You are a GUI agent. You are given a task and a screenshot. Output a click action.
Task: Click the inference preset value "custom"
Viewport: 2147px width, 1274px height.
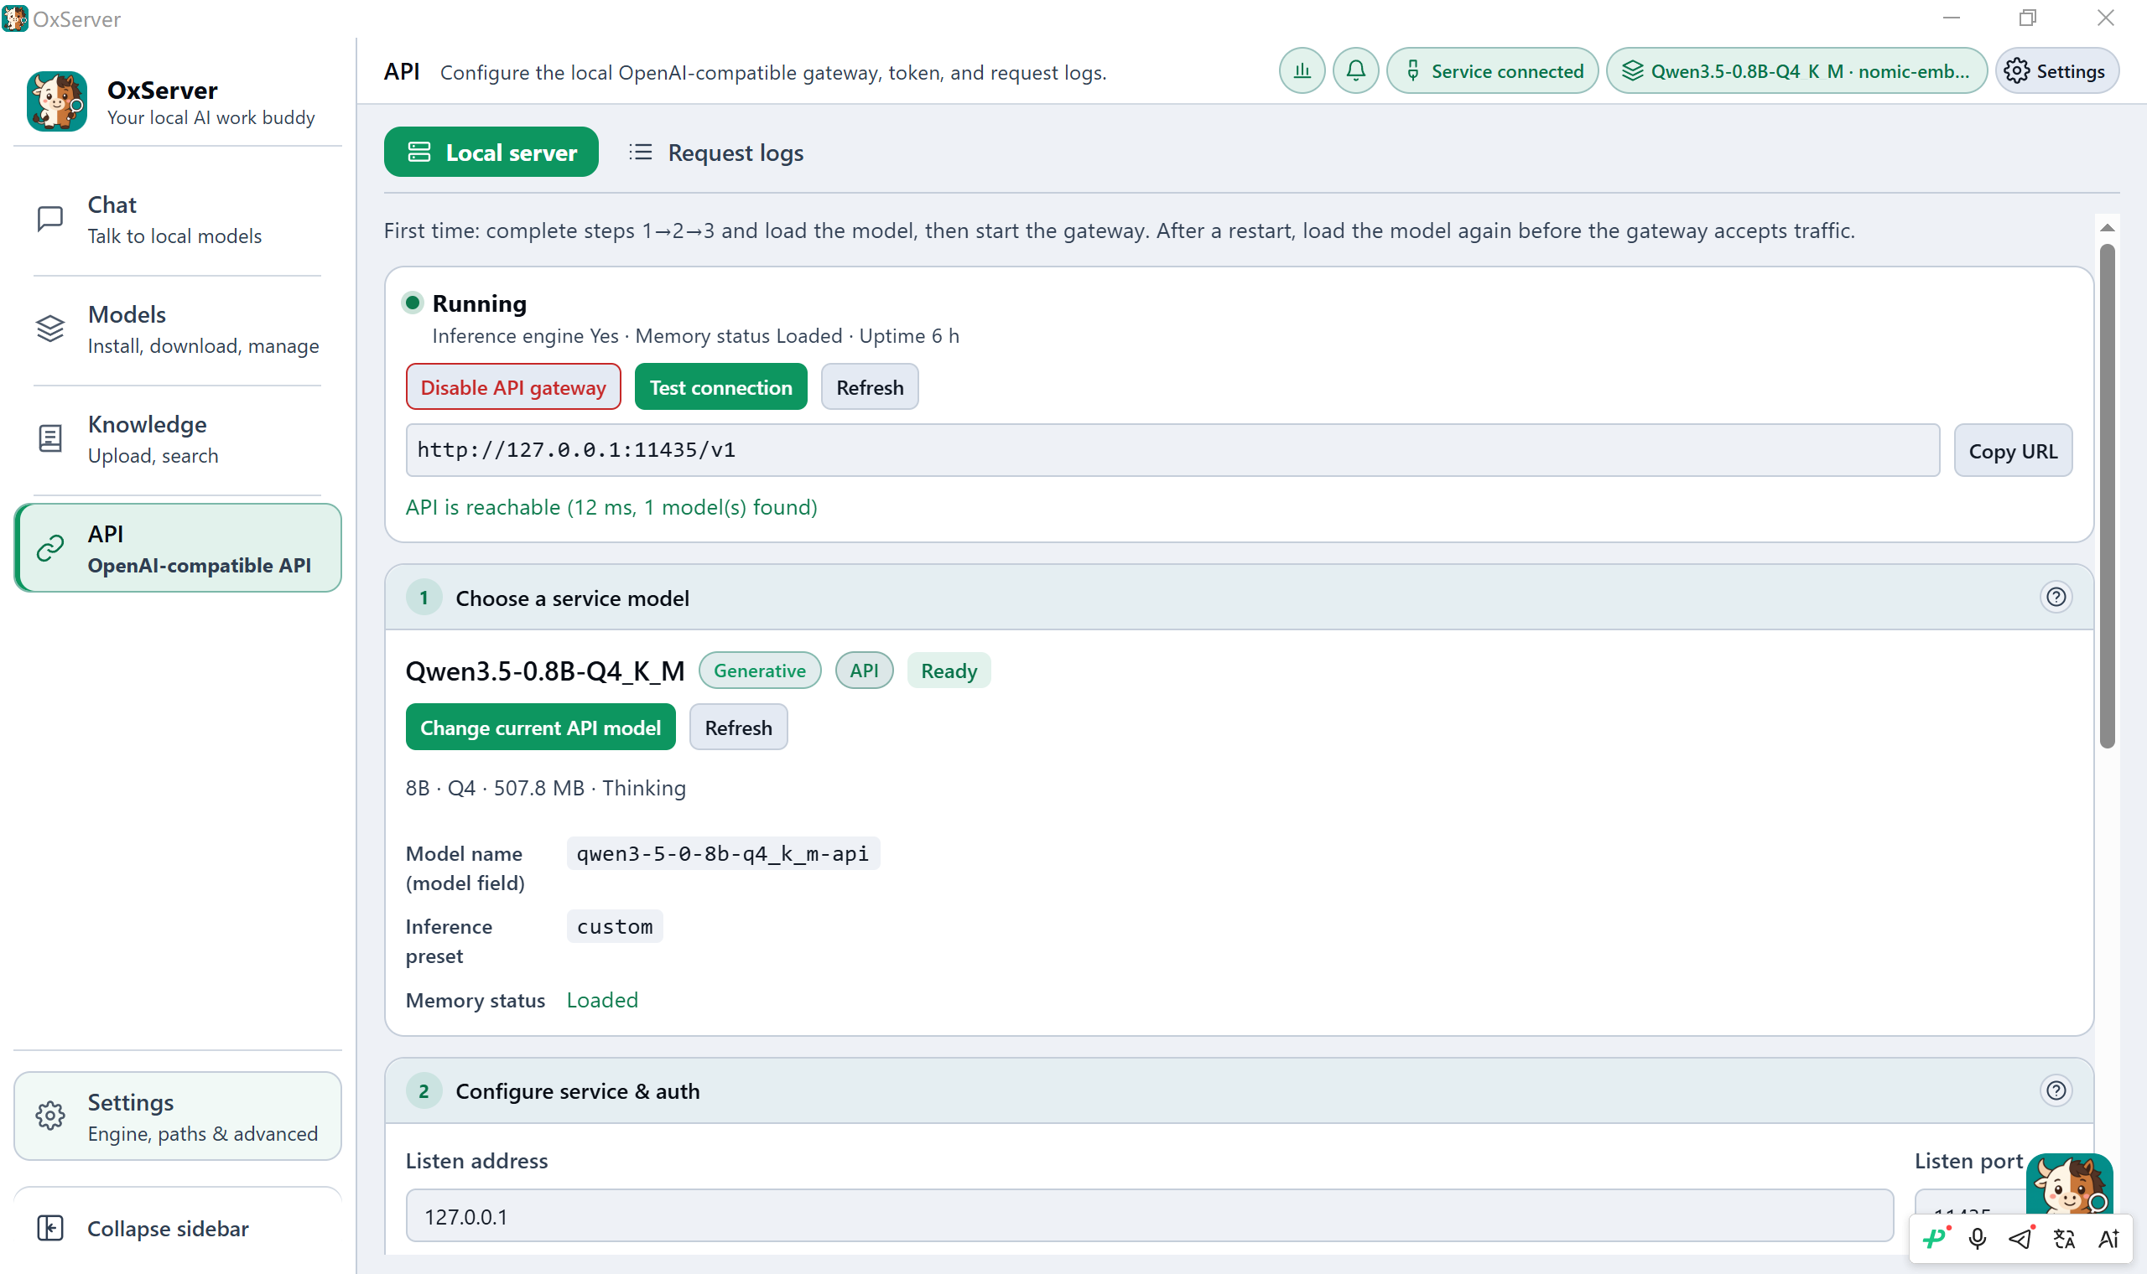click(x=615, y=926)
